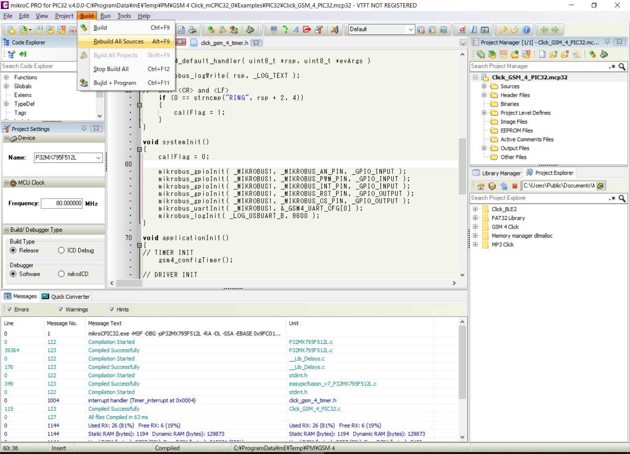Viewport: 630px width, 454px height.
Task: Choose Build + Program menu entry
Action: [126, 83]
